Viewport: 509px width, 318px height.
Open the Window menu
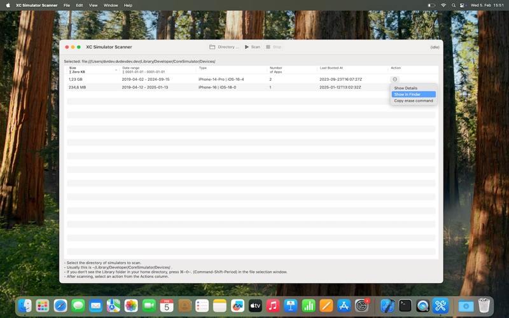pos(111,5)
